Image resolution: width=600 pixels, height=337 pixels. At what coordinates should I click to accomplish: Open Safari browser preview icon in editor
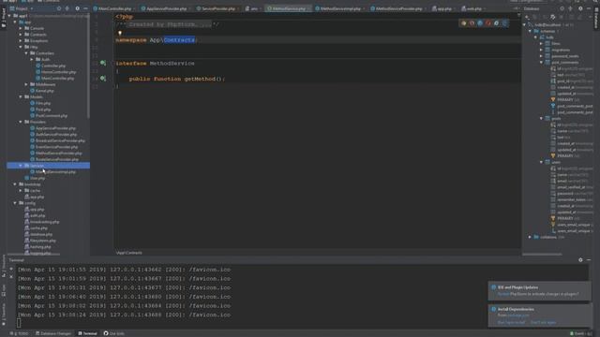(x=480, y=23)
